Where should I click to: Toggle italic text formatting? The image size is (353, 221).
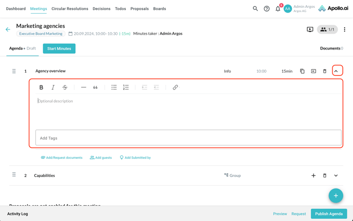pos(53,87)
